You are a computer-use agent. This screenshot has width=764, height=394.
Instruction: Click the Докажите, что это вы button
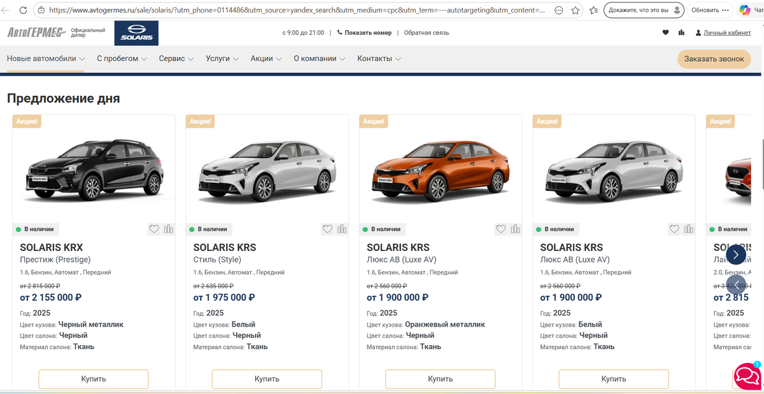tap(644, 11)
